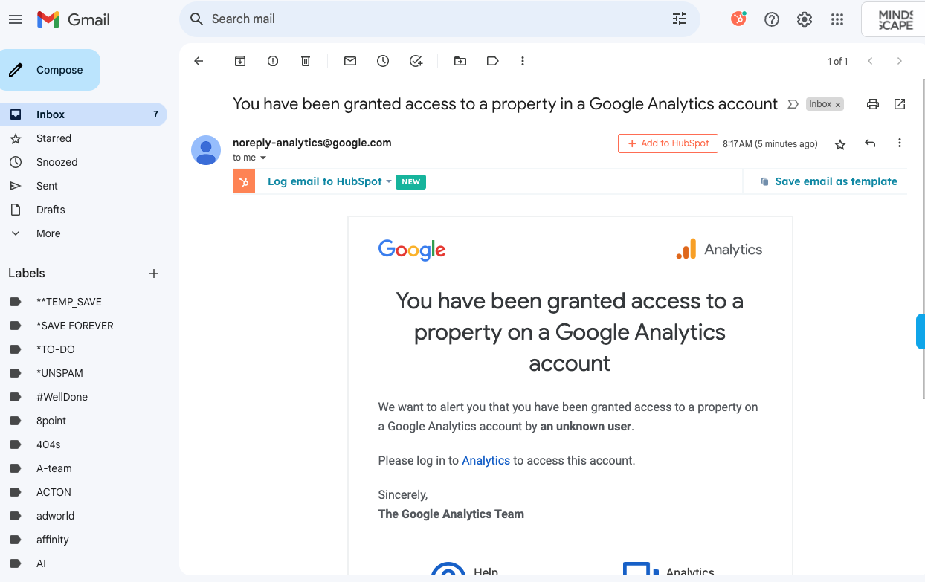Image resolution: width=925 pixels, height=582 pixels.
Task: Click inside the Search mail field
Action: click(372, 19)
